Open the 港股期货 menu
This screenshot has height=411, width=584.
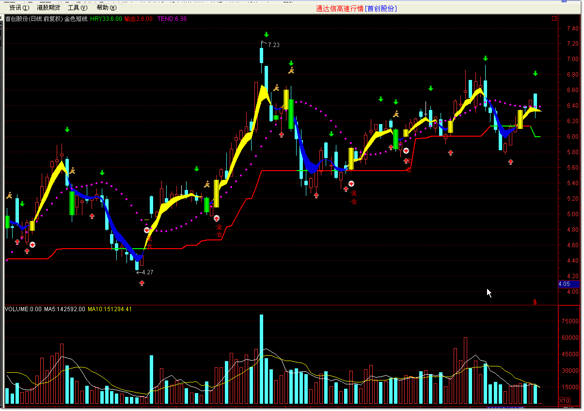point(48,8)
